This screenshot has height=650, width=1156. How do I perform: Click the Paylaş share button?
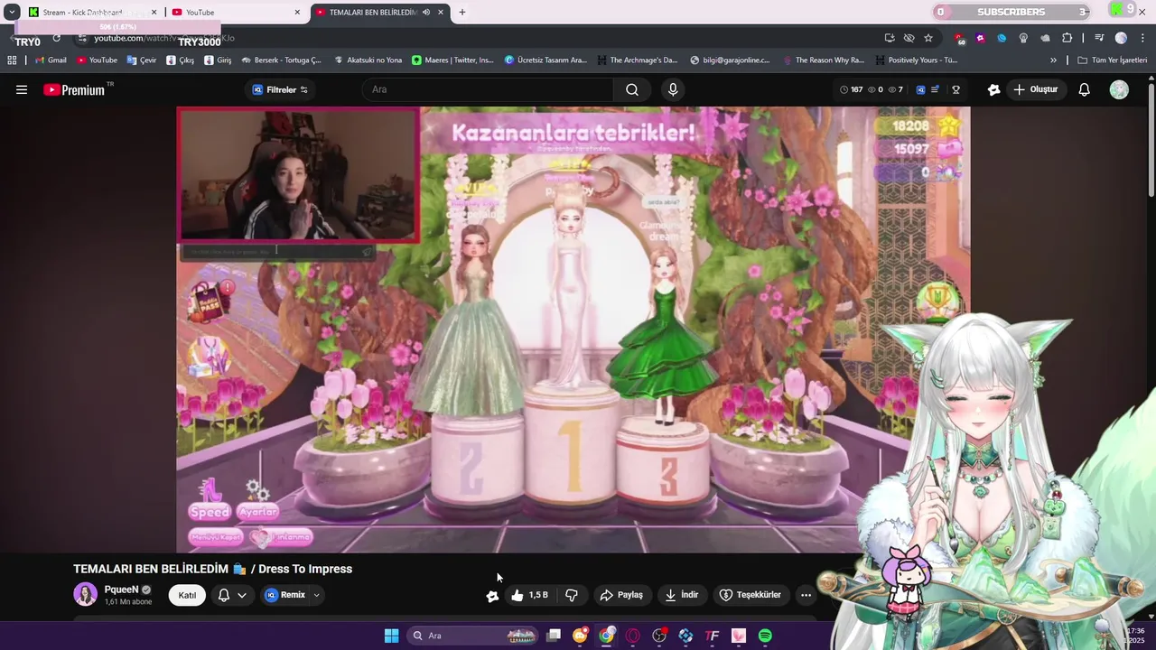[621, 595]
